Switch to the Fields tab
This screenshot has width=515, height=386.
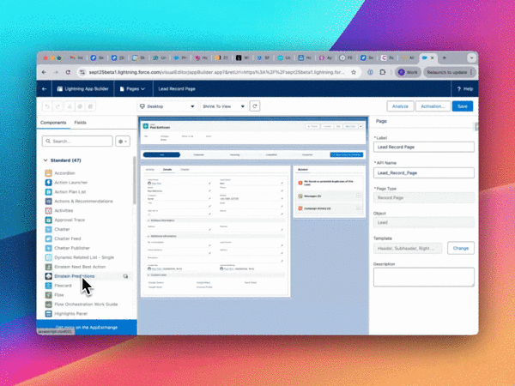click(x=80, y=123)
